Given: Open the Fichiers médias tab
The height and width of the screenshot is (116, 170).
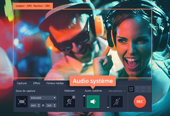Looking at the screenshot, I should [x=55, y=83].
